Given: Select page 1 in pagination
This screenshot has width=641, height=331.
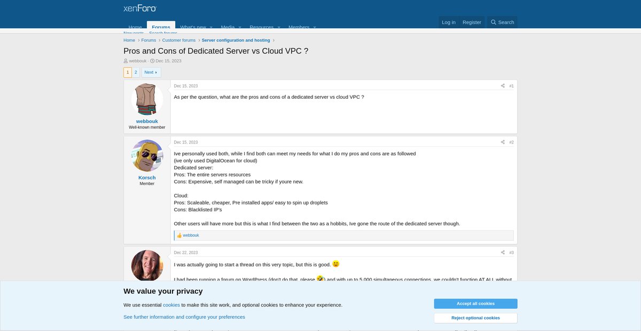Looking at the screenshot, I should point(128,72).
